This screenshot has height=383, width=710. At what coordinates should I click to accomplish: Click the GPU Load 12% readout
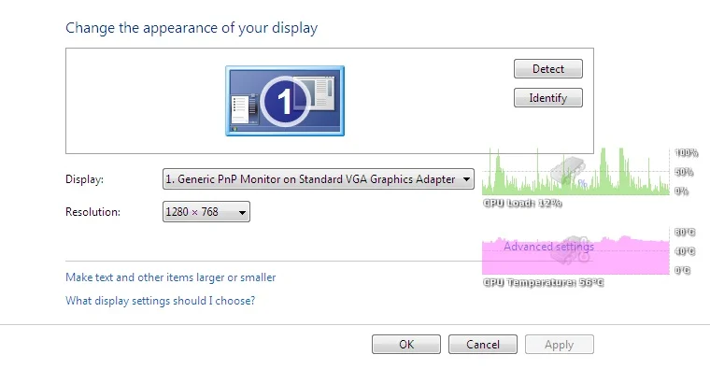coord(522,203)
